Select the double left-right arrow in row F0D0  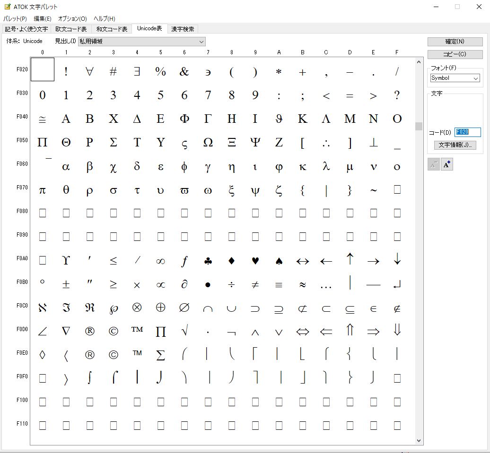click(303, 332)
